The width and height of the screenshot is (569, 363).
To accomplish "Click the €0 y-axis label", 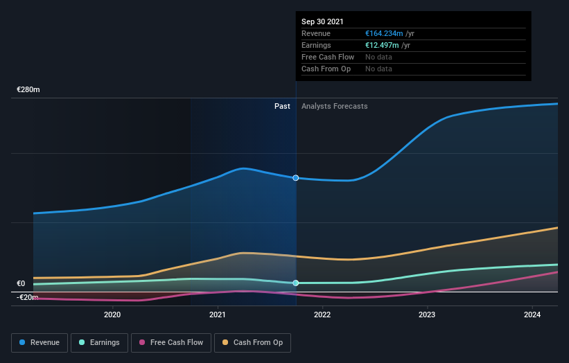I will pos(21,283).
